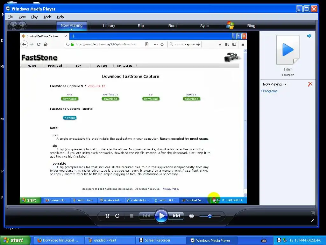
Task: Click the Privacy Policy link in video
Action: coord(171,189)
